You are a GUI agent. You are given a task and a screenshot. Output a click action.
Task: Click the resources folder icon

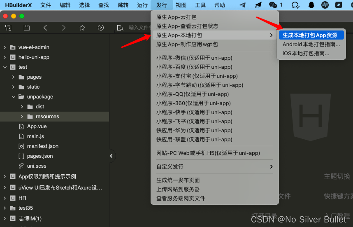(x=30, y=117)
